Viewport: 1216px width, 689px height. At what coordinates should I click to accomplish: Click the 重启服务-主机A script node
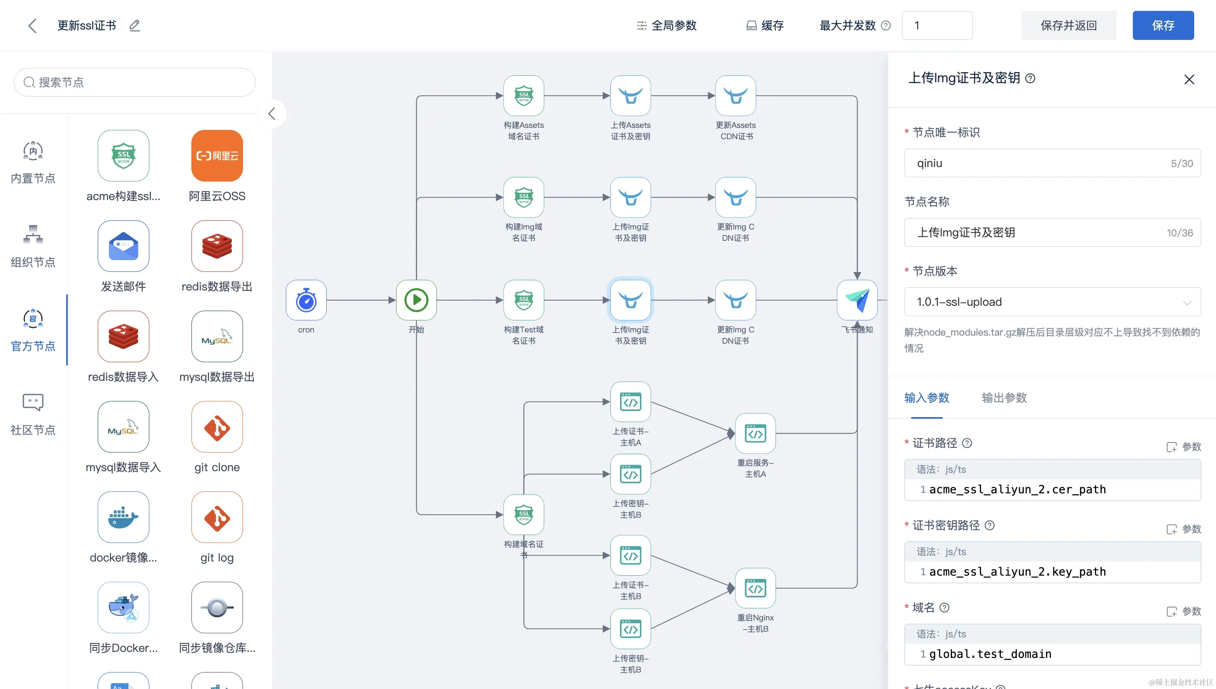click(755, 434)
